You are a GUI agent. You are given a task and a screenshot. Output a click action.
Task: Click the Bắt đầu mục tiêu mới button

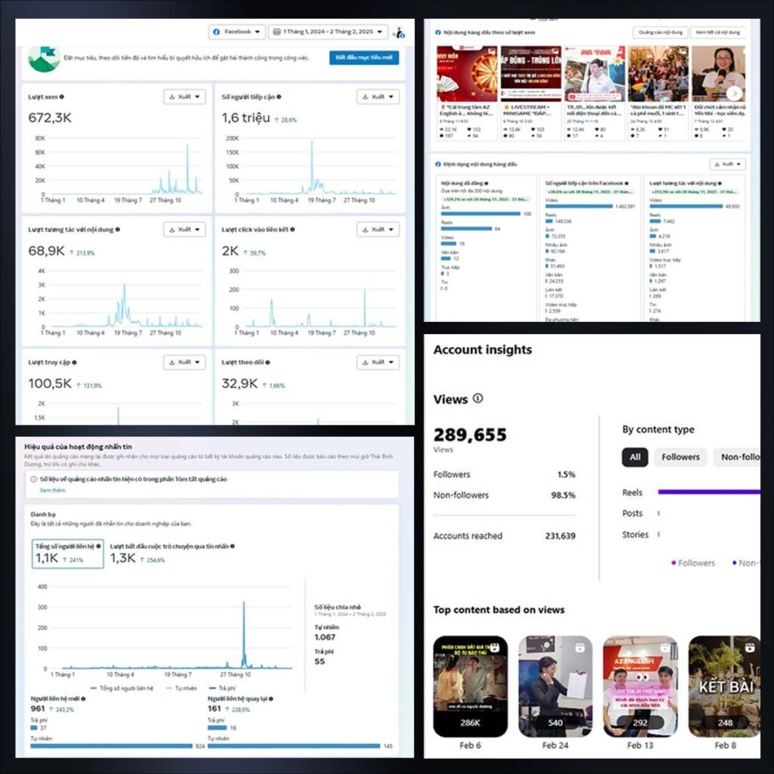pyautogui.click(x=364, y=57)
